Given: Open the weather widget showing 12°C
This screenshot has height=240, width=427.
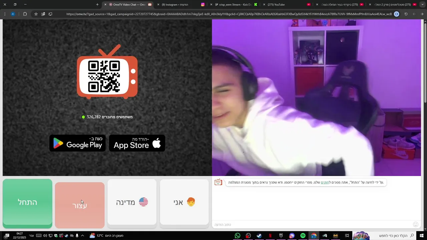Looking at the screenshot, I should pyautogui.click(x=107, y=236).
